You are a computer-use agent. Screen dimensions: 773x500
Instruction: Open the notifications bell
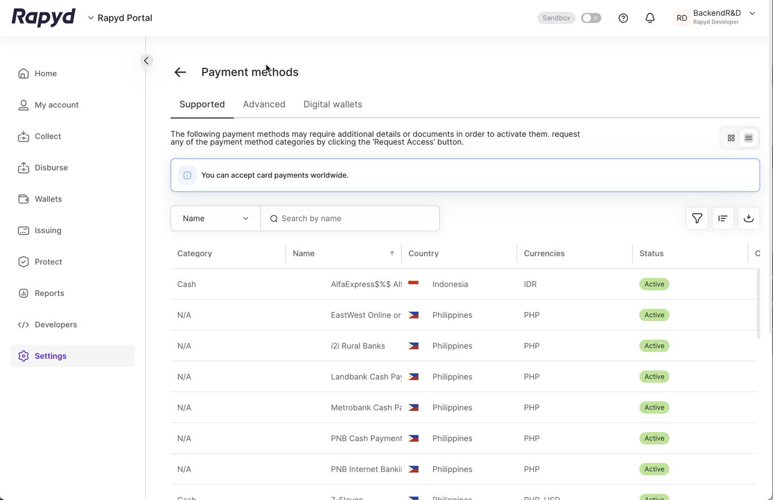pyautogui.click(x=650, y=18)
